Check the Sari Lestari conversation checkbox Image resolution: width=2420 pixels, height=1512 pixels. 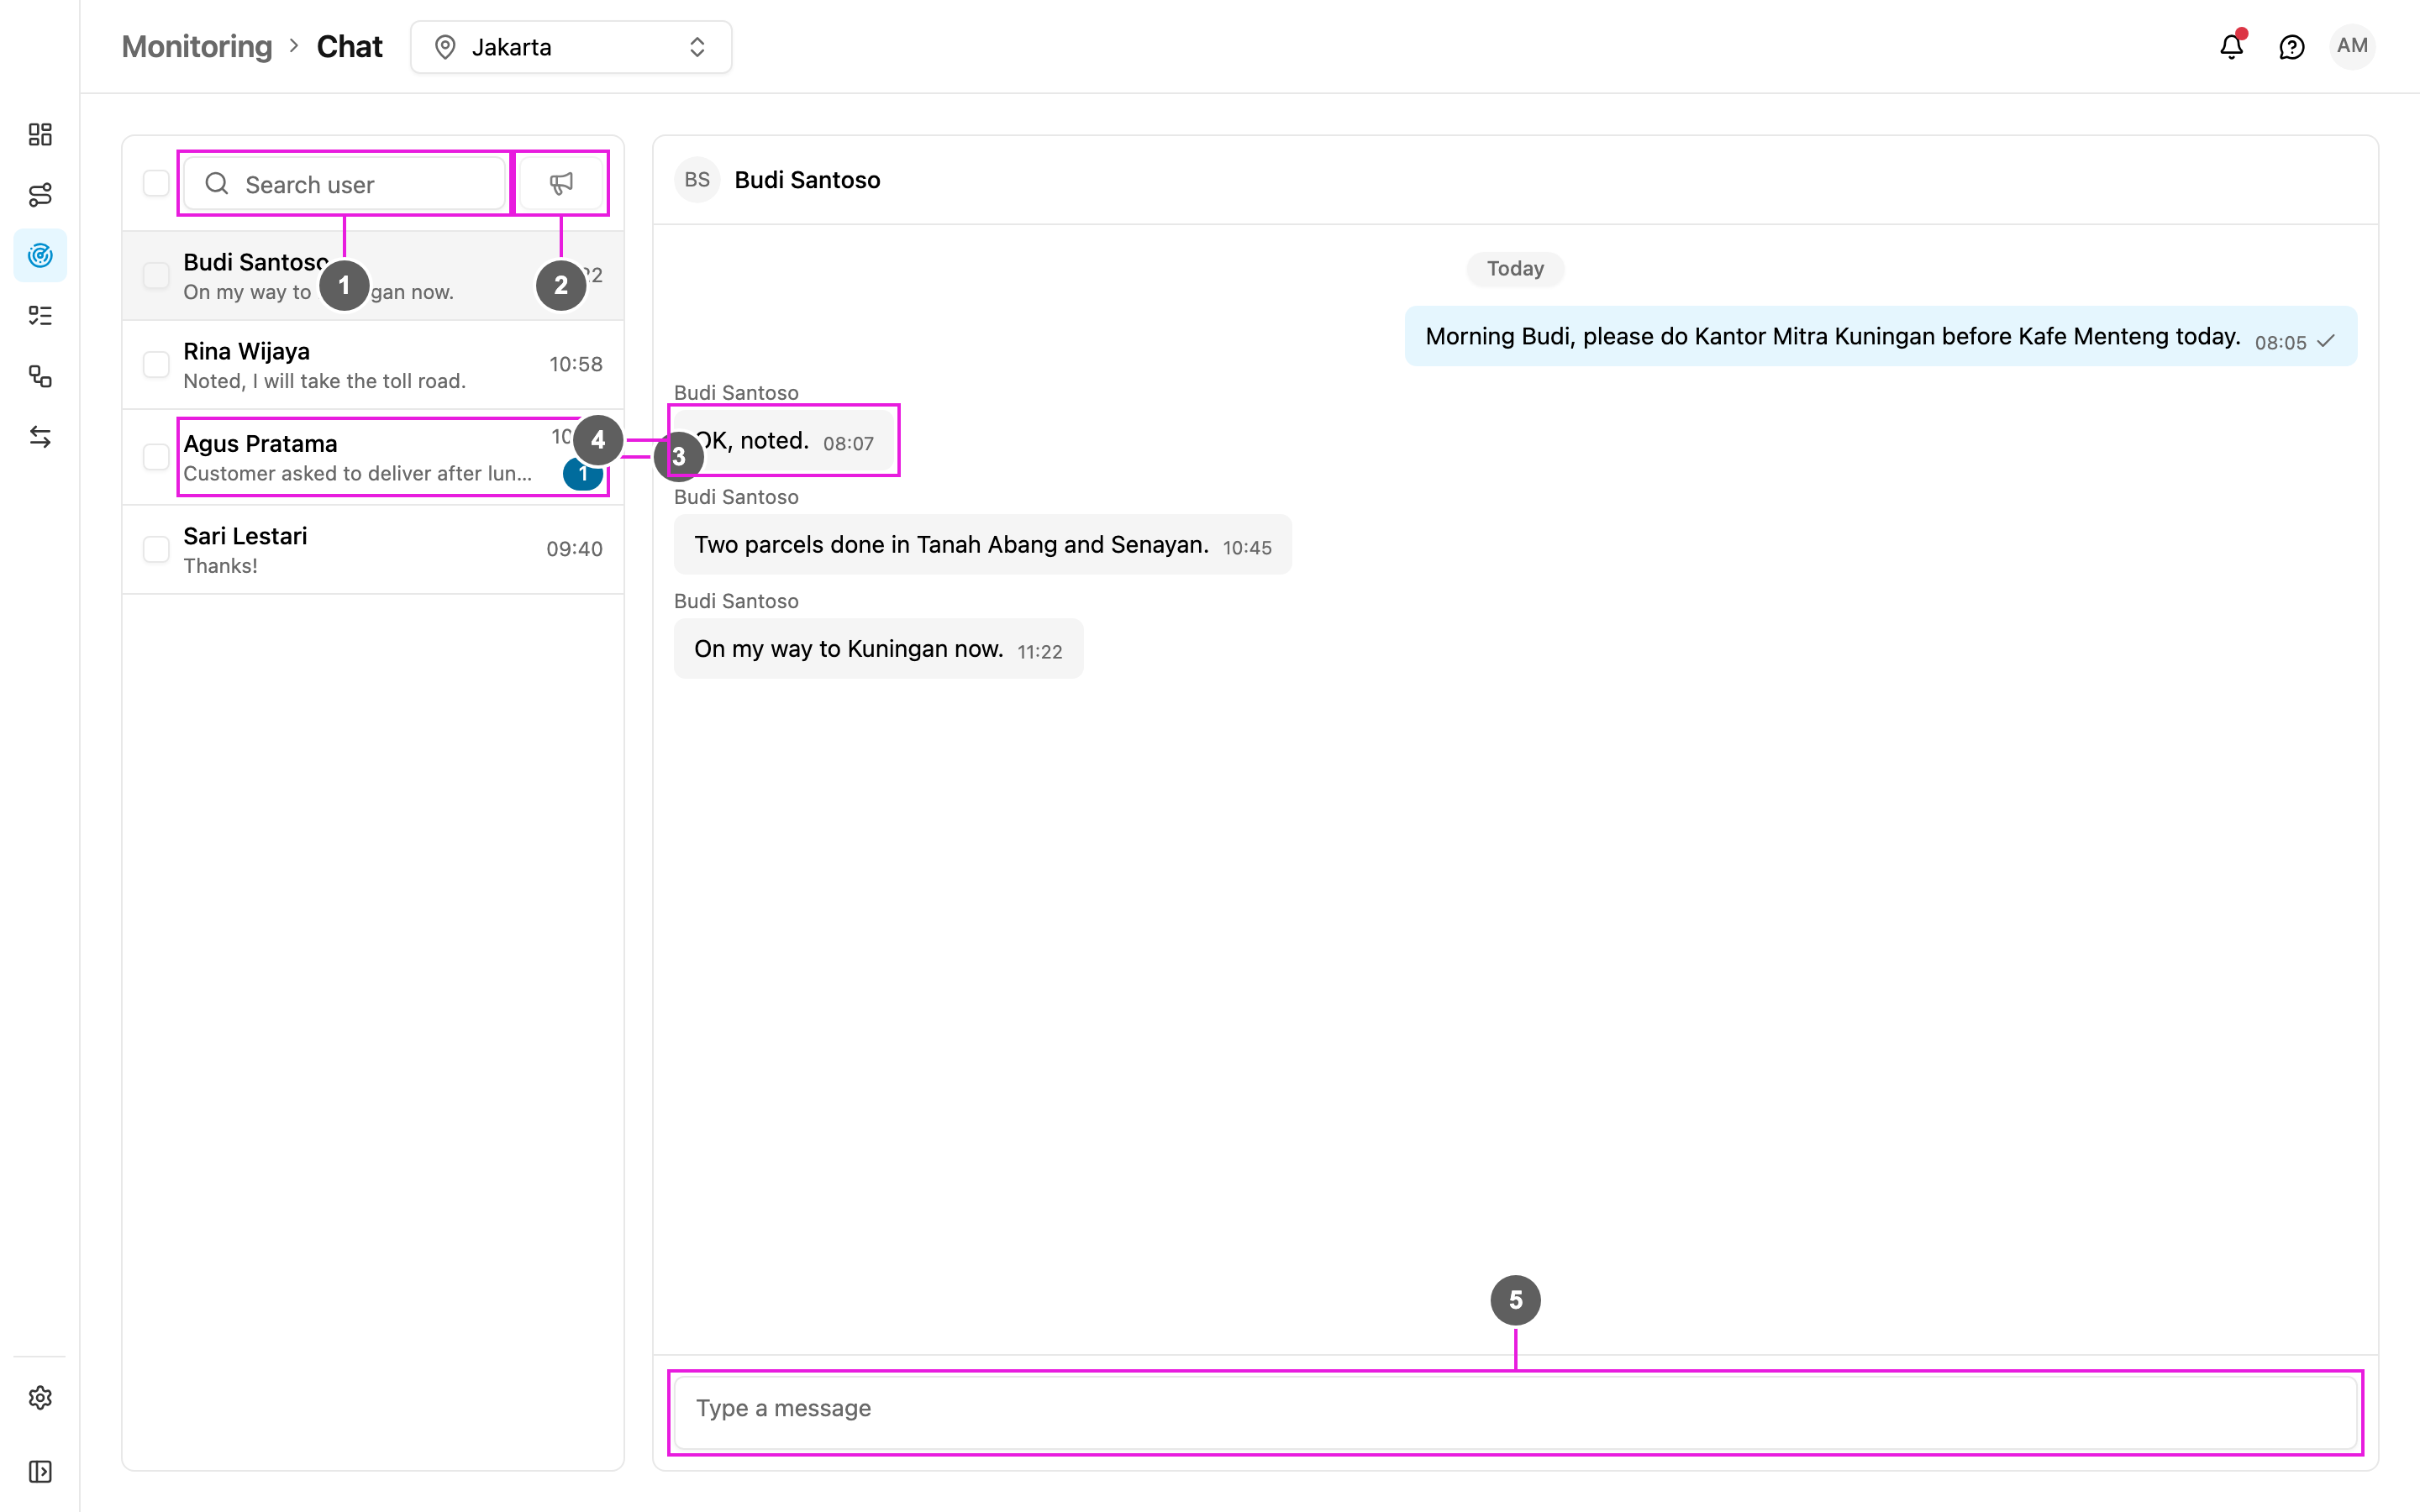[x=156, y=549]
